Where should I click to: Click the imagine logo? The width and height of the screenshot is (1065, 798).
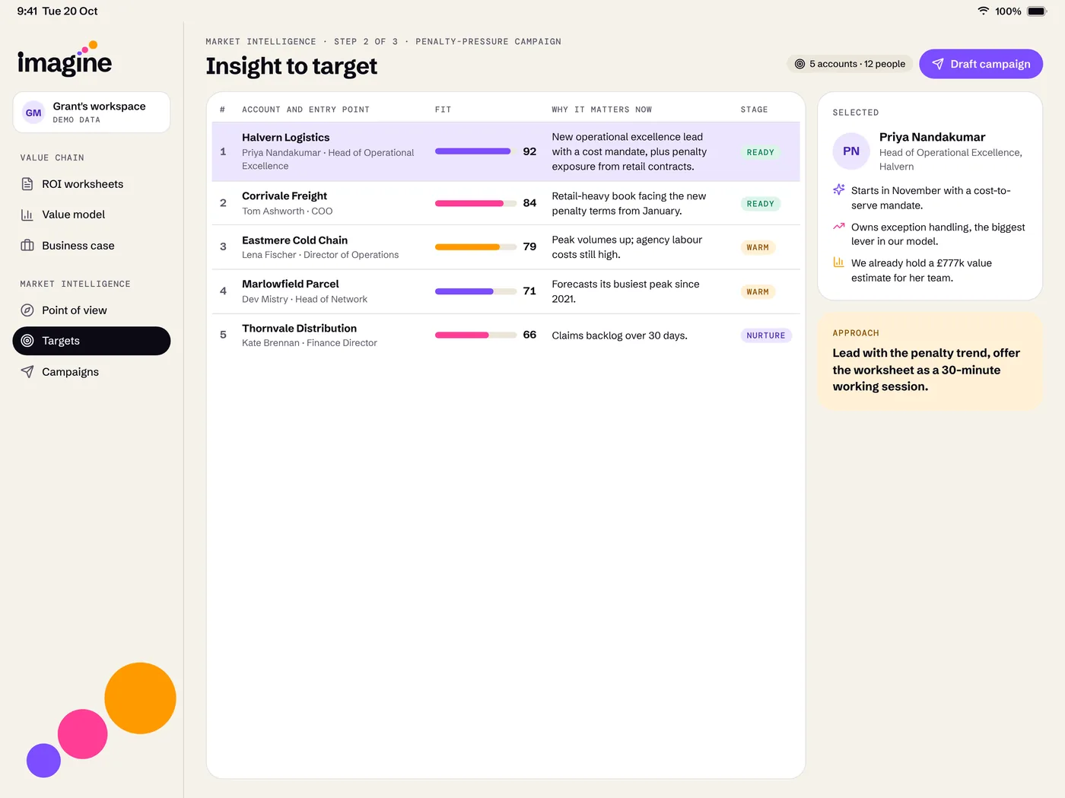65,59
